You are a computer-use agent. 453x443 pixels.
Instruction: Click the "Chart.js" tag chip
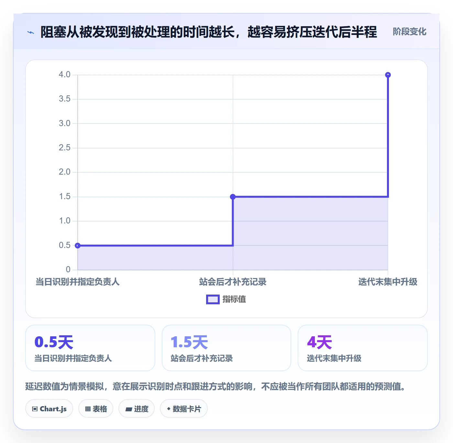point(49,409)
